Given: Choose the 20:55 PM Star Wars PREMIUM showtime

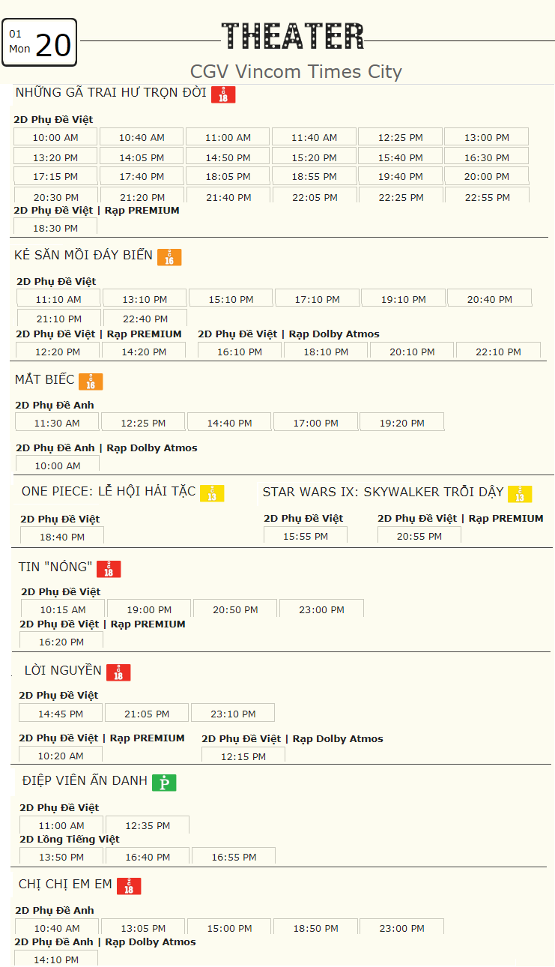Looking at the screenshot, I should pos(419,535).
